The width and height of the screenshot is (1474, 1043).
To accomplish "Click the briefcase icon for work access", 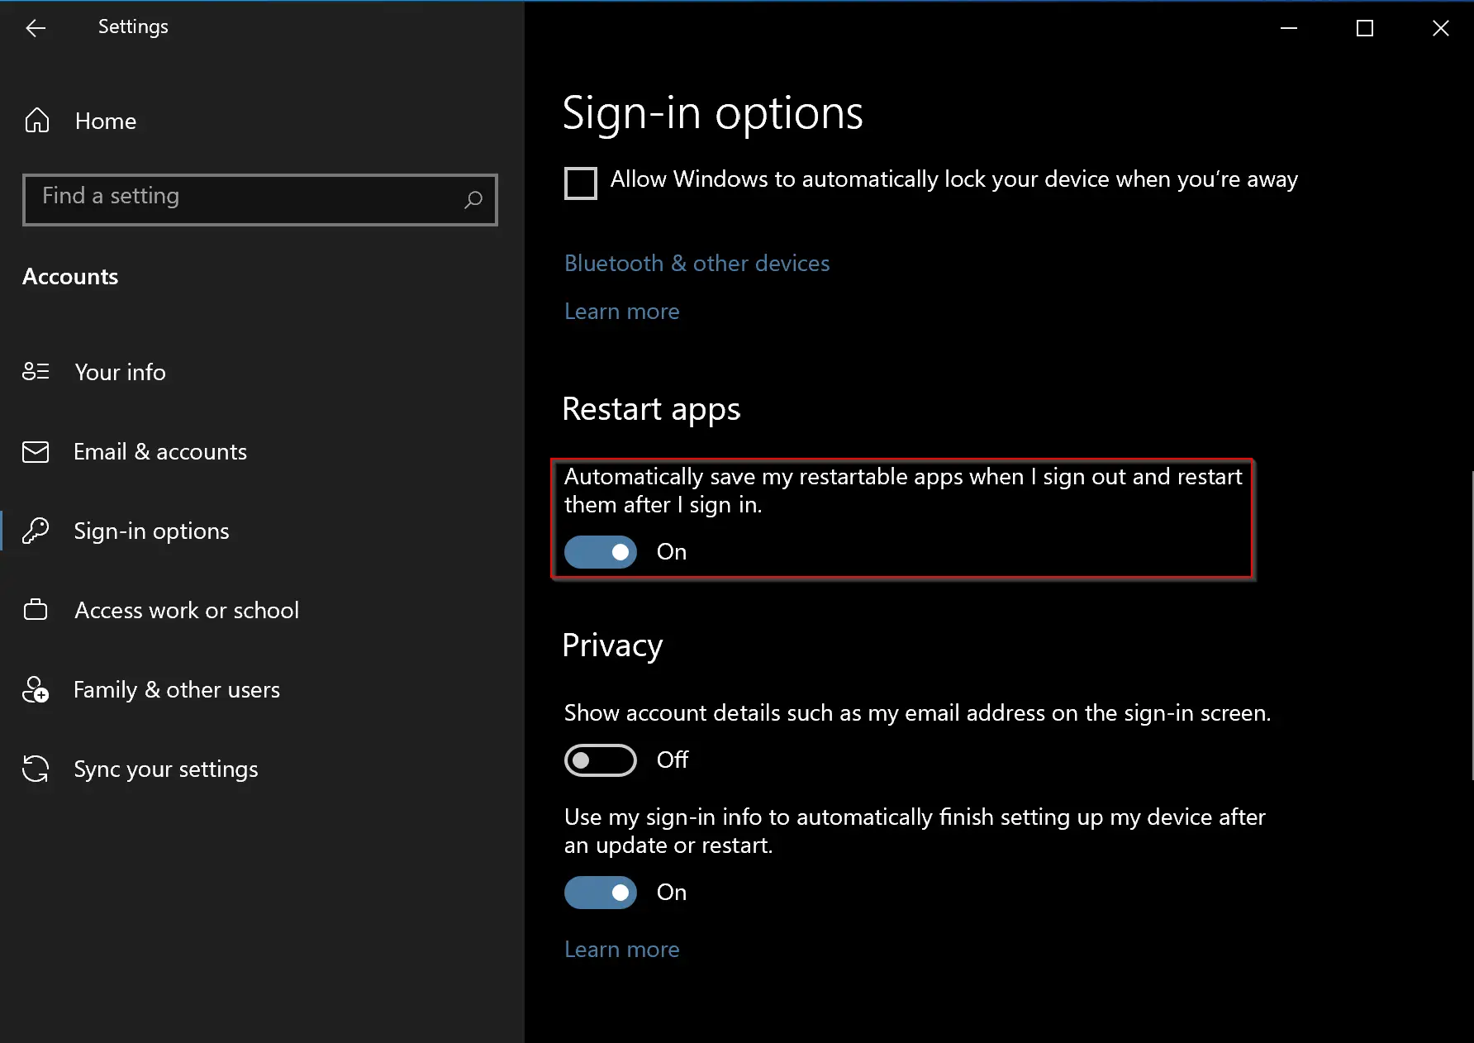I will [x=36, y=610].
